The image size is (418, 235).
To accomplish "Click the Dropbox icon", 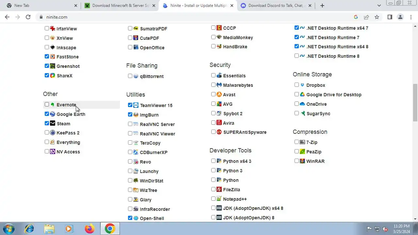I will pos(302,85).
